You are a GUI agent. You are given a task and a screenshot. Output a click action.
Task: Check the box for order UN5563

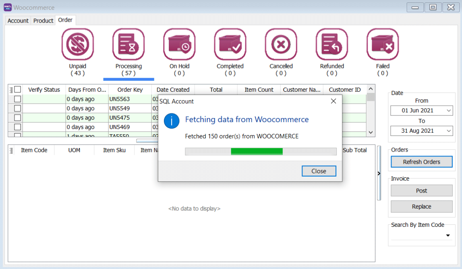(18, 99)
